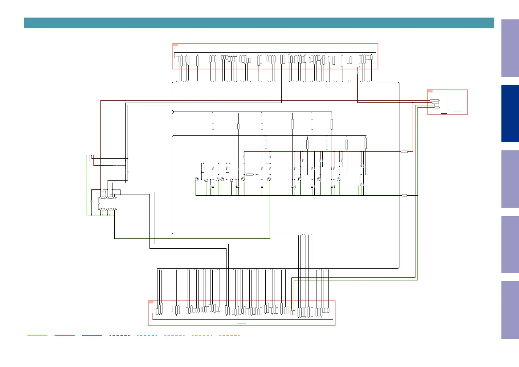Click the solid green line legend swatch
The height and width of the screenshot is (367, 519).
tap(37, 335)
